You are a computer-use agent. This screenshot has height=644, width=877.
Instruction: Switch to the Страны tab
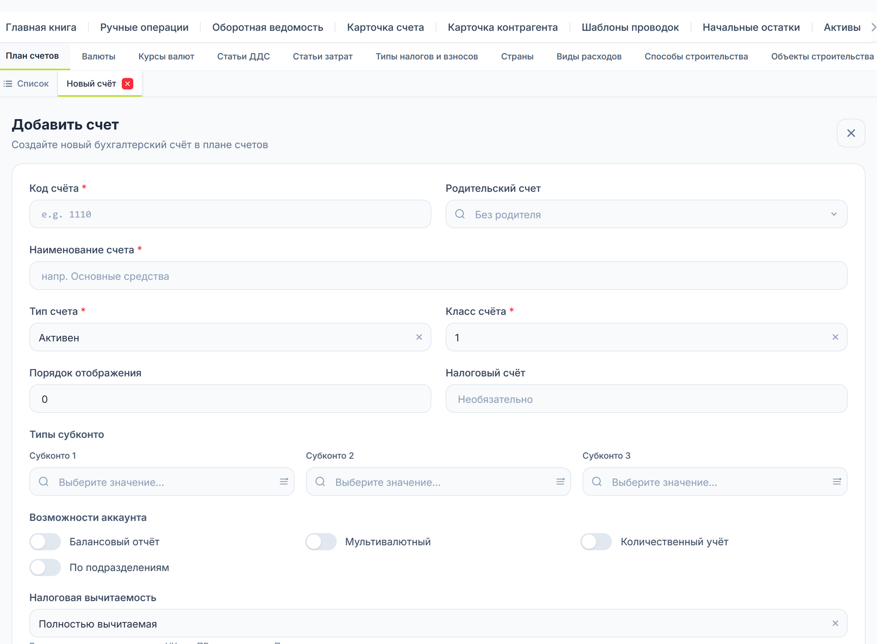coord(517,57)
